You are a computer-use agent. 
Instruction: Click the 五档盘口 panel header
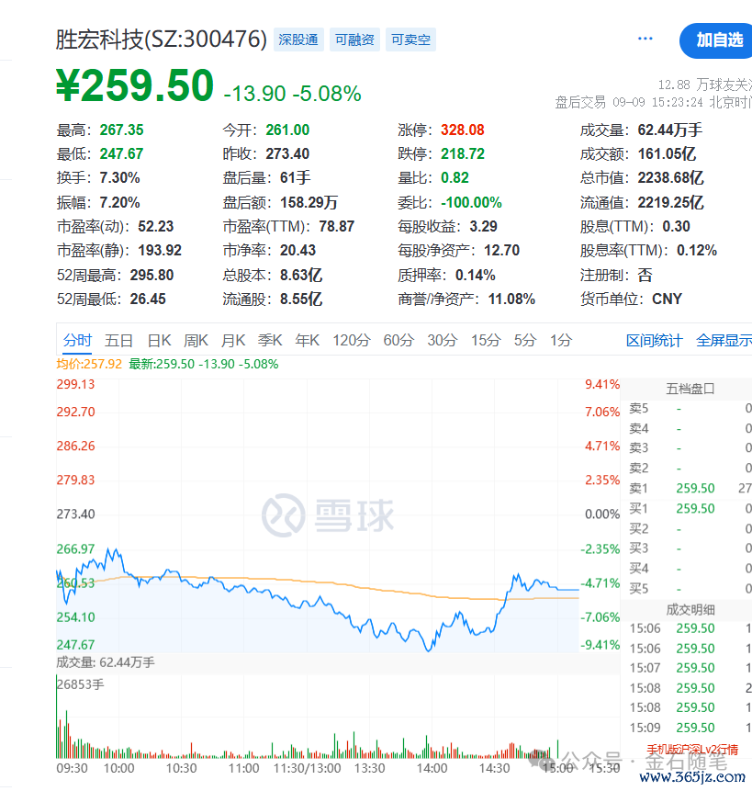coord(690,389)
